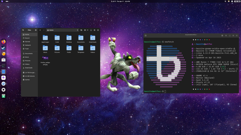Open the Downloads sidebar bookmark
The height and width of the screenshot is (135, 241).
29,68
